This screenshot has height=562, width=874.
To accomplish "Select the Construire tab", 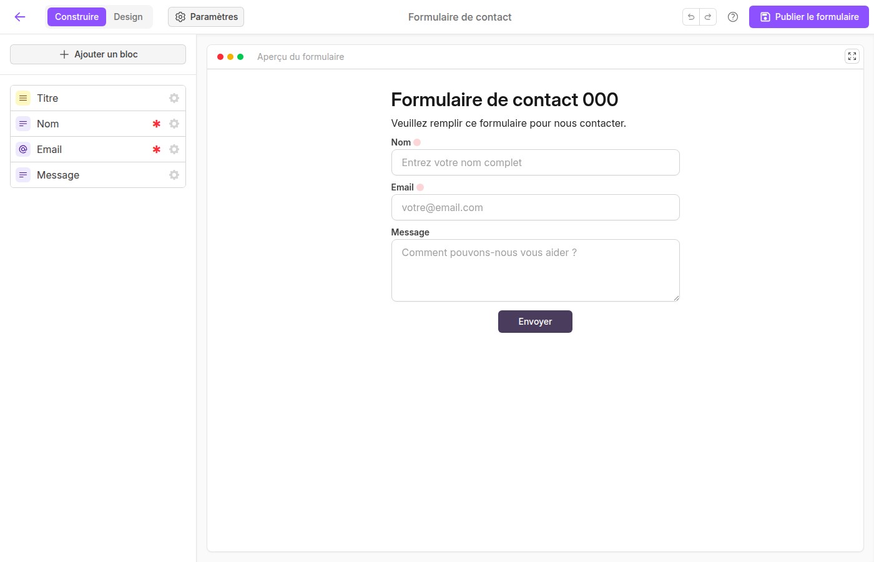I will pos(77,17).
